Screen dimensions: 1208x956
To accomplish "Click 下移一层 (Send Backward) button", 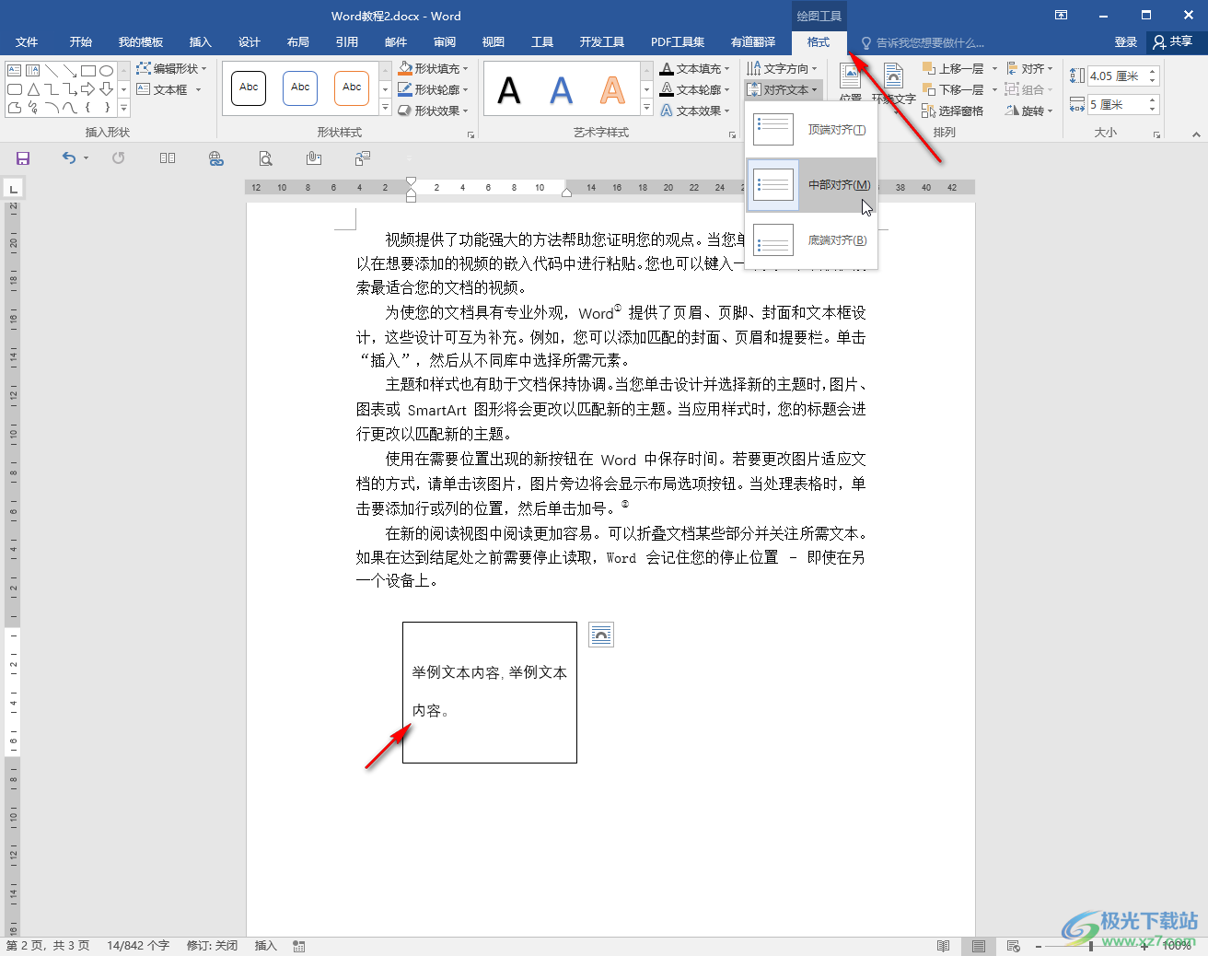I will click(x=952, y=89).
